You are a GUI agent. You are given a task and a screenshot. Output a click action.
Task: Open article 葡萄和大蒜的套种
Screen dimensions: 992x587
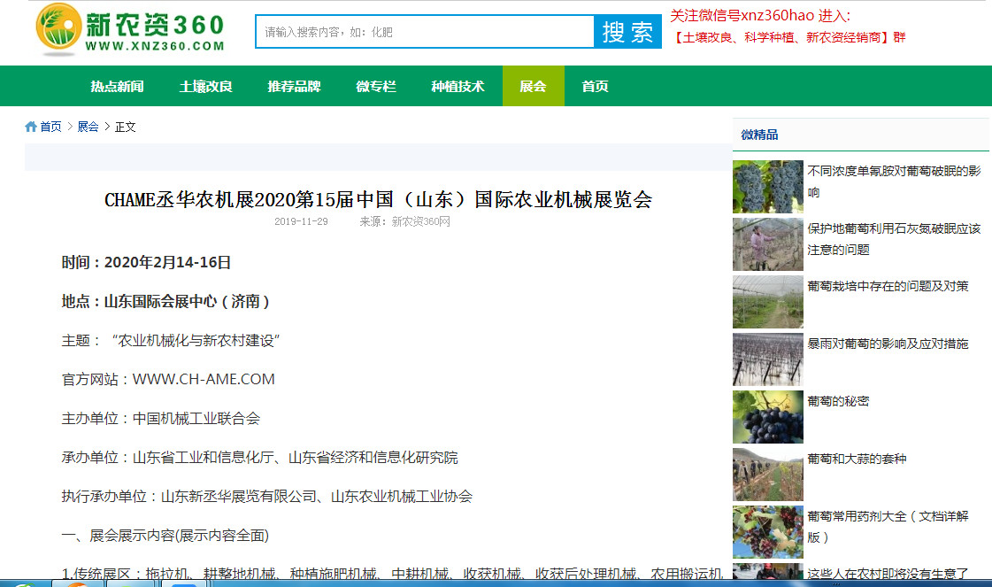(857, 459)
